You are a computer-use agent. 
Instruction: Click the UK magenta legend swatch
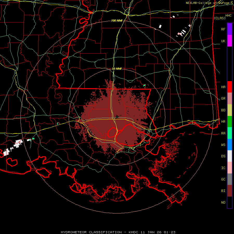coord(230,41)
